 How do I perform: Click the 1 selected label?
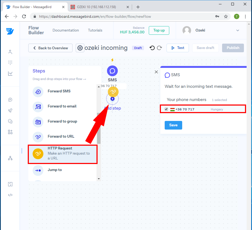[x=219, y=100]
